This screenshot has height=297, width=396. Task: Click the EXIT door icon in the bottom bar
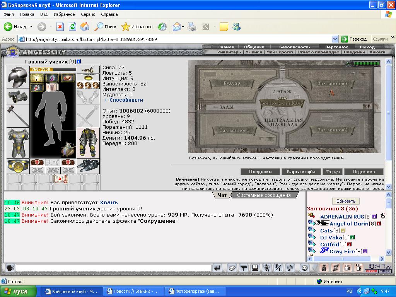[x=358, y=268]
